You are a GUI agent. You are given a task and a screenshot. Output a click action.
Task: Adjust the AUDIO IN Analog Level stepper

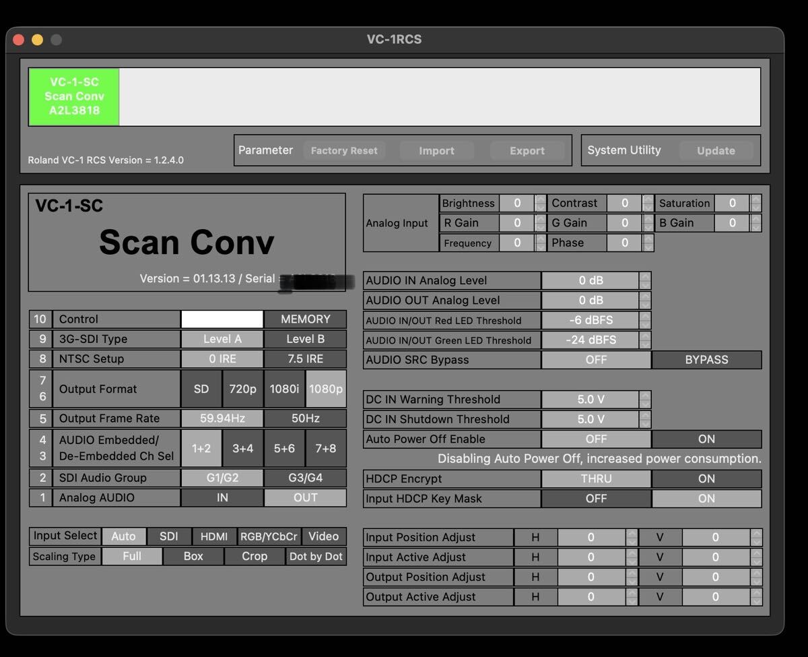tap(646, 280)
